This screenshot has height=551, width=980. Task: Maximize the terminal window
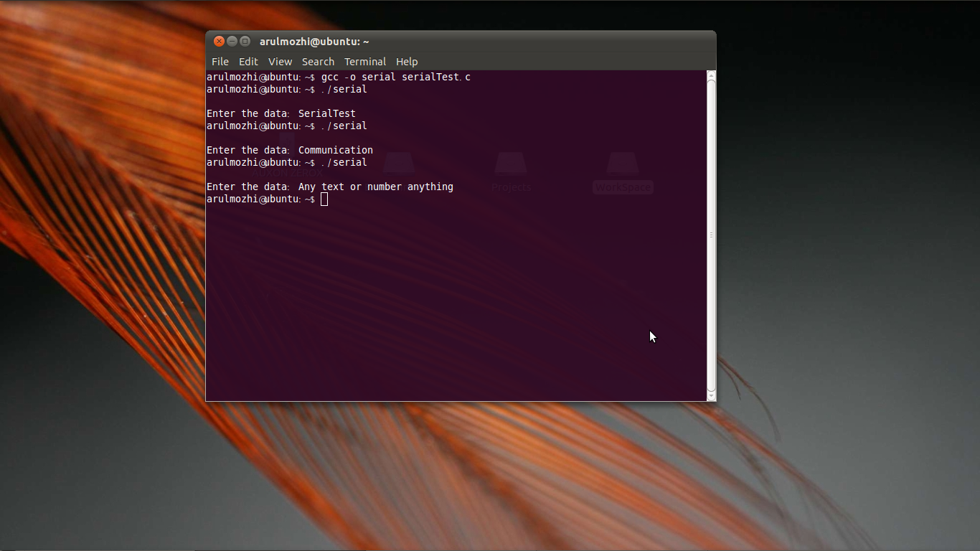(245, 41)
